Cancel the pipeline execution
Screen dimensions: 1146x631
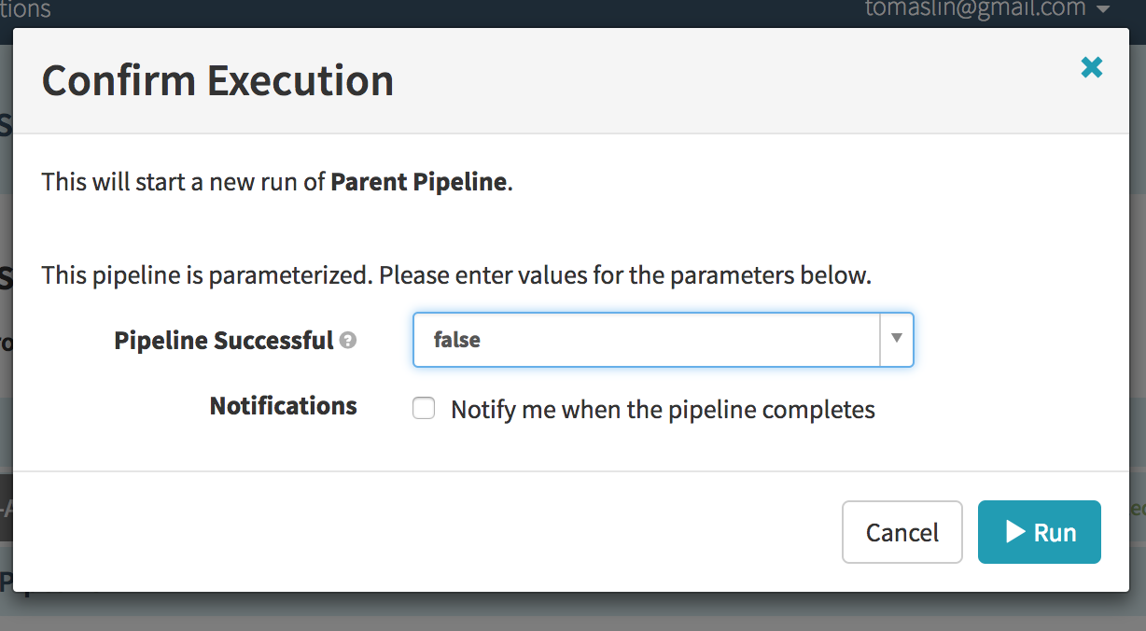coord(901,532)
